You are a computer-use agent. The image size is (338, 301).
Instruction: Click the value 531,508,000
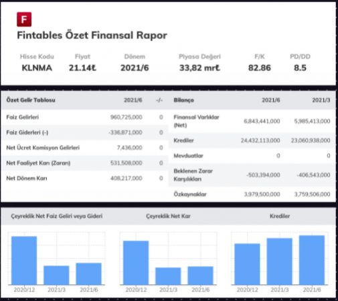(x=126, y=163)
